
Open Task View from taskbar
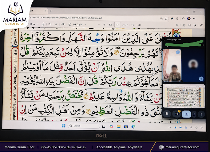click(x=104, y=126)
